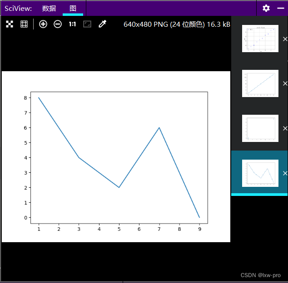Close the selected zigzag plot thumbnail
The height and width of the screenshot is (283, 288).
click(285, 173)
